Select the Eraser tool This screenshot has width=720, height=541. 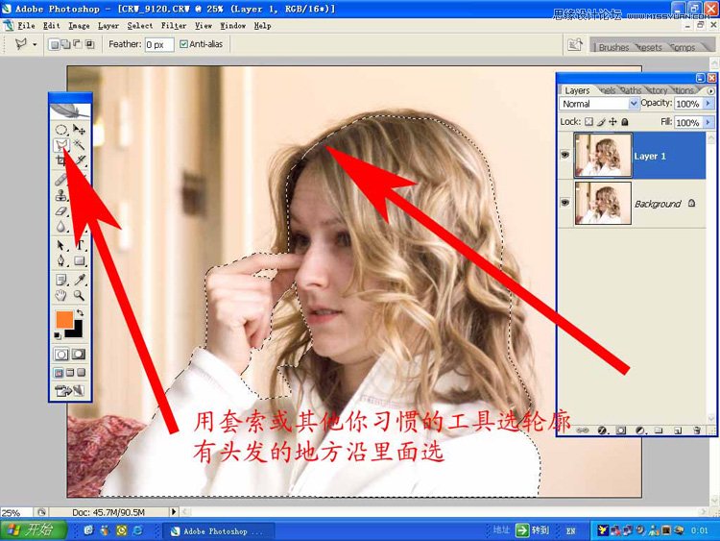click(x=61, y=211)
